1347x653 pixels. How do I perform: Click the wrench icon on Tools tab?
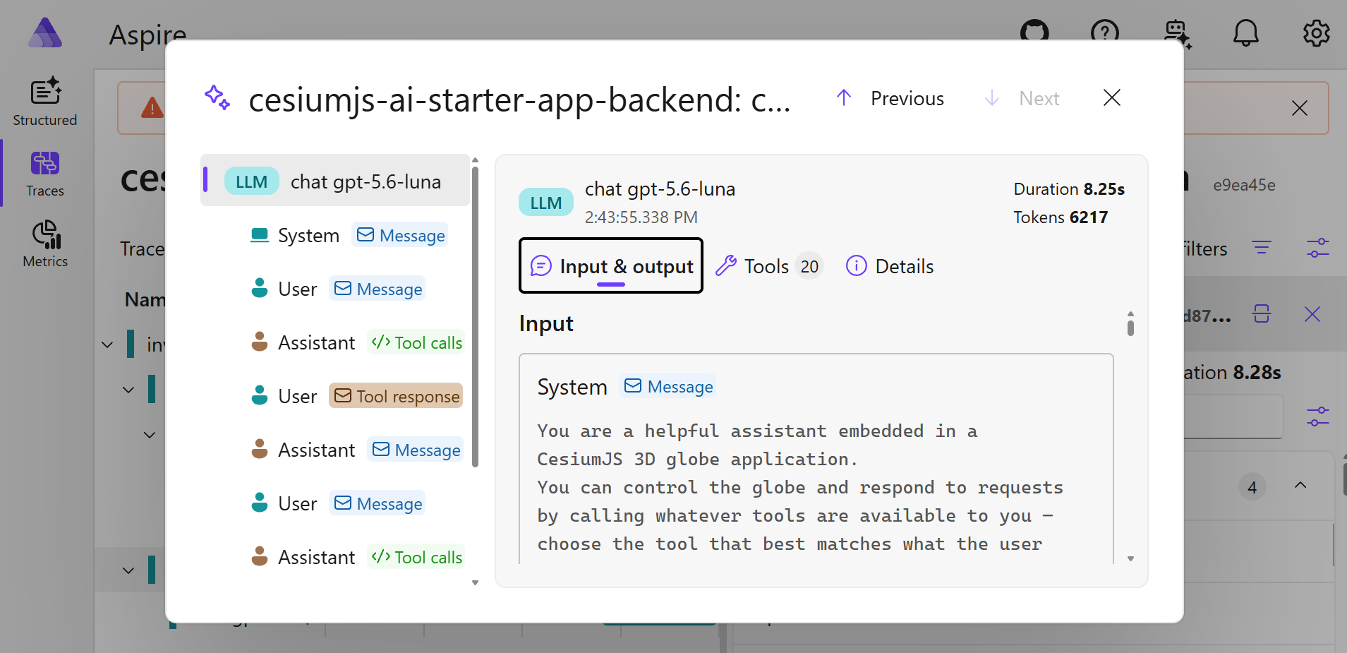click(x=726, y=266)
